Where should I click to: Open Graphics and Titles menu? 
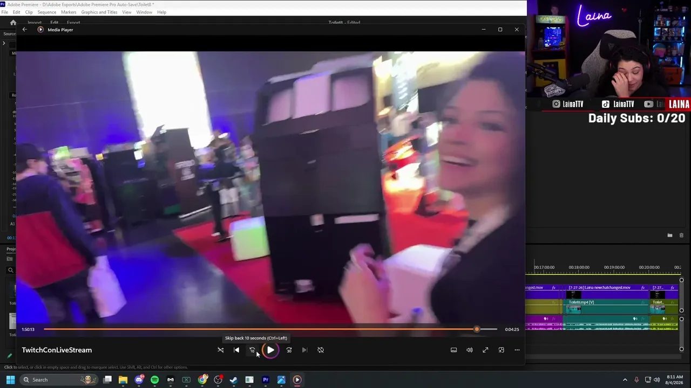click(99, 12)
